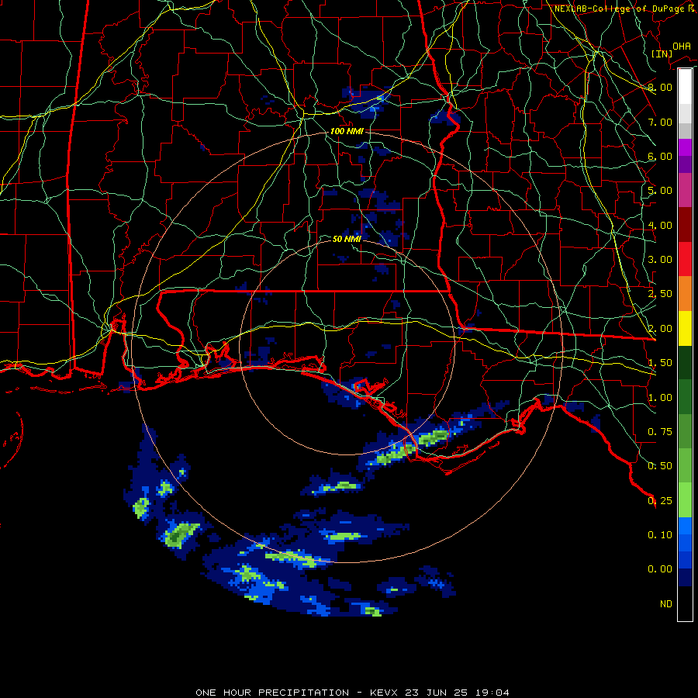Viewport: 698px width, 698px height.
Task: Click the yellow 2.00 inch legend swatch
Action: tap(685, 328)
